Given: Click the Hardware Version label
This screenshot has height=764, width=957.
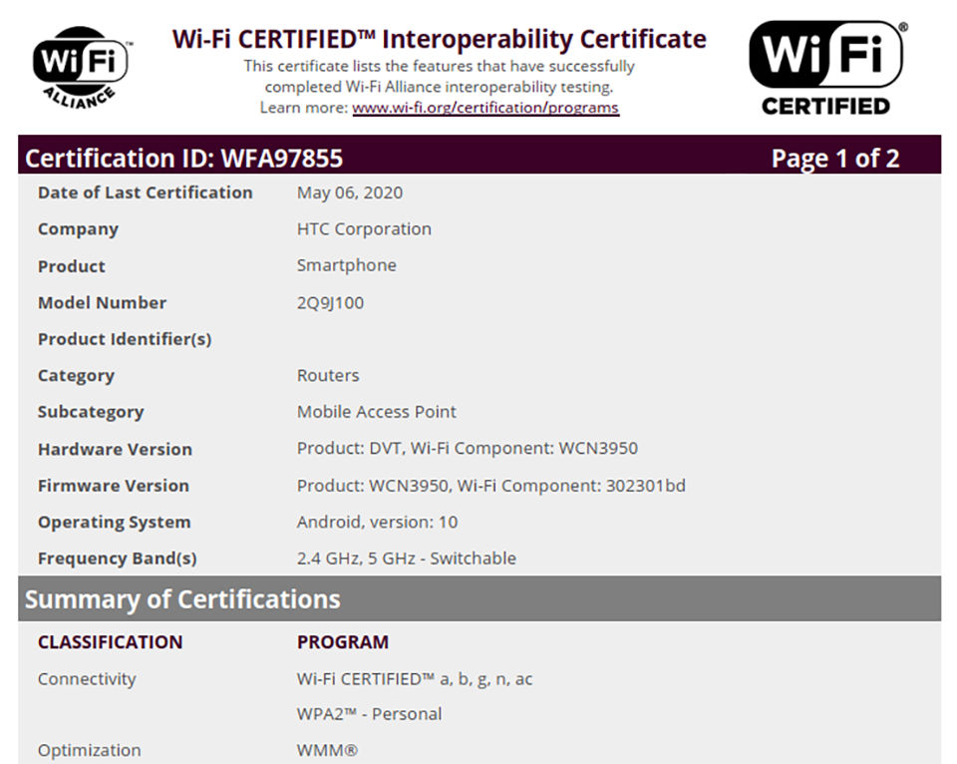Looking at the screenshot, I should point(115,450).
